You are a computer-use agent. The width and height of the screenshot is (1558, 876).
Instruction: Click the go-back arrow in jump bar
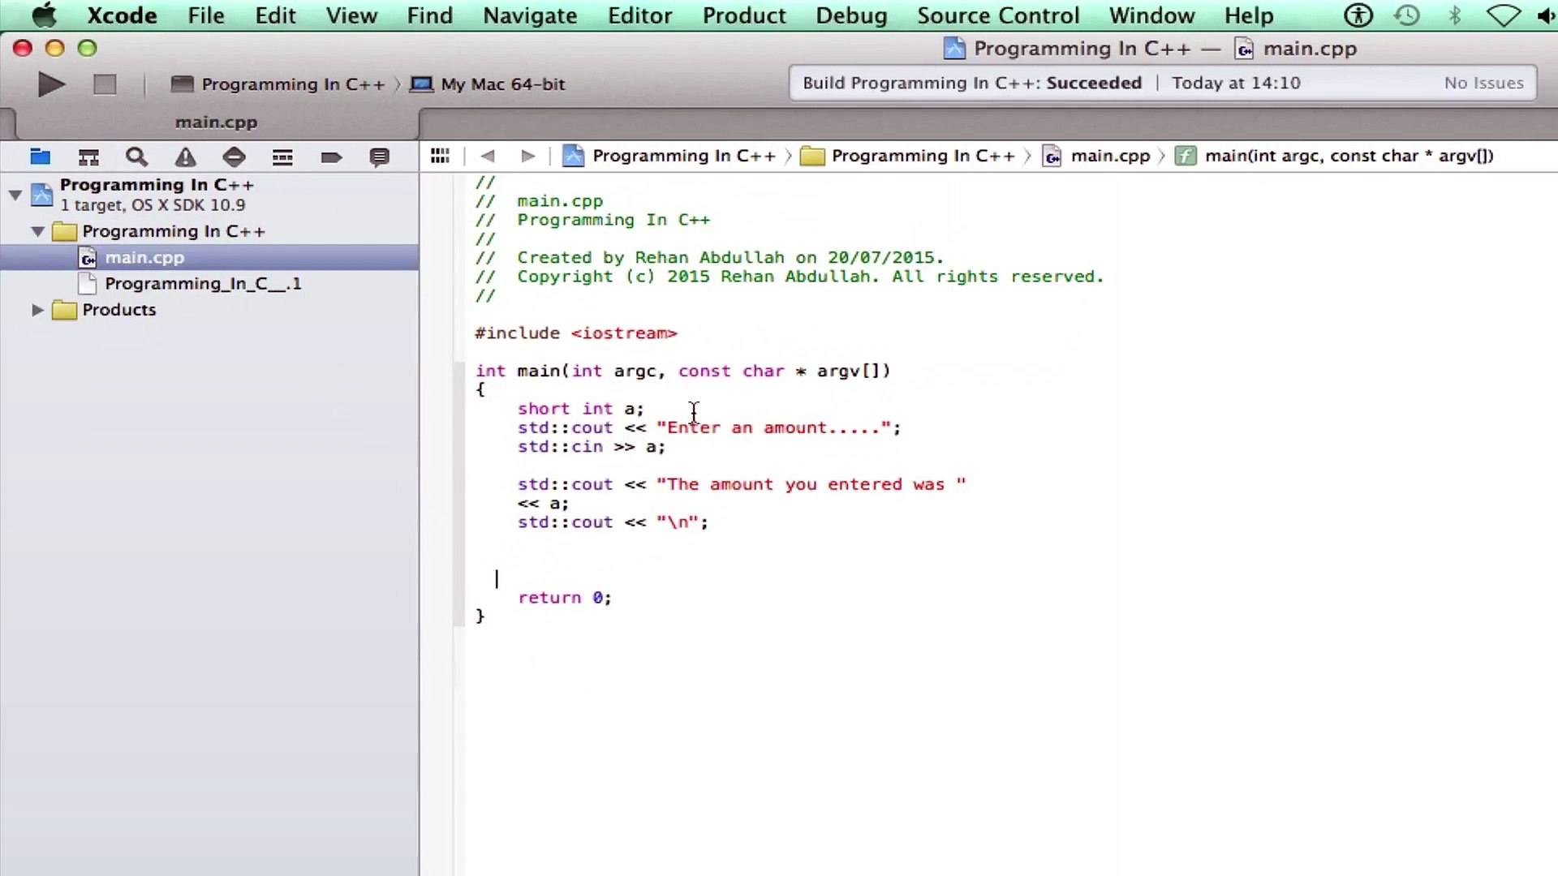pos(487,156)
